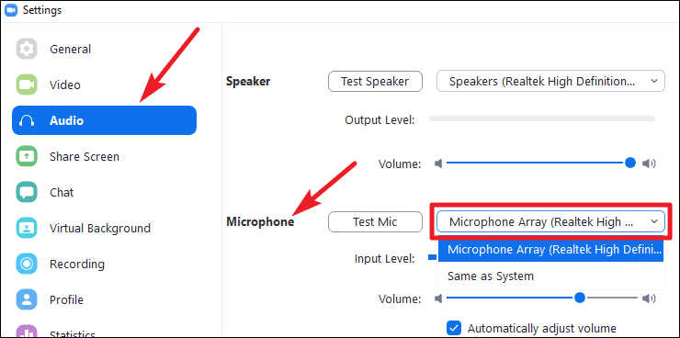Expand the Speakers device dropdown

(550, 81)
